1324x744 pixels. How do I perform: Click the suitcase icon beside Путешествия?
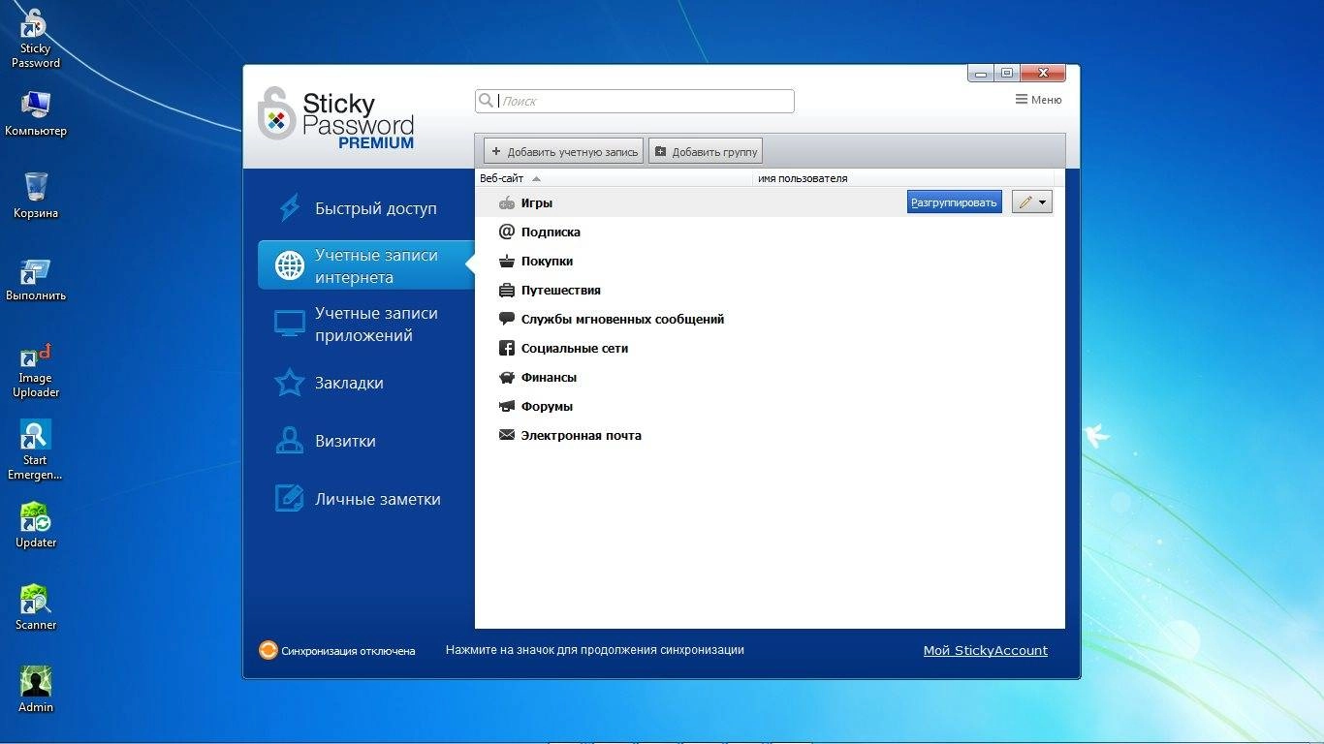[506, 290]
